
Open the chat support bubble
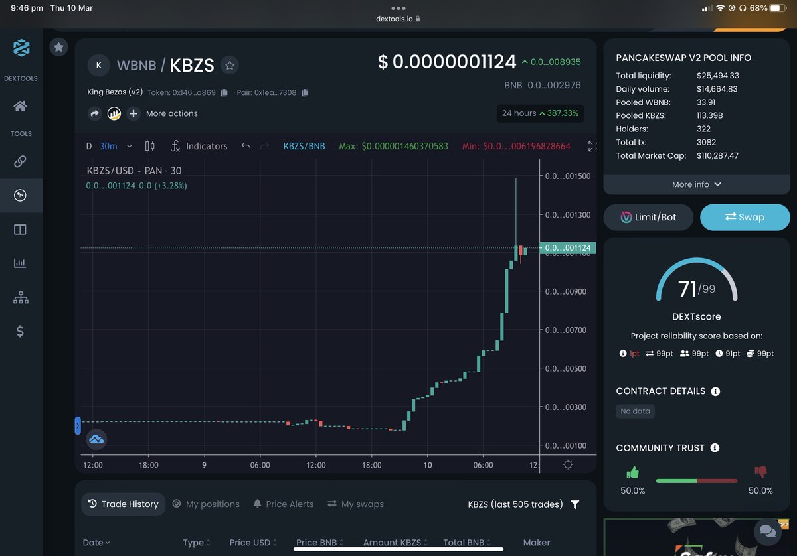tap(767, 531)
